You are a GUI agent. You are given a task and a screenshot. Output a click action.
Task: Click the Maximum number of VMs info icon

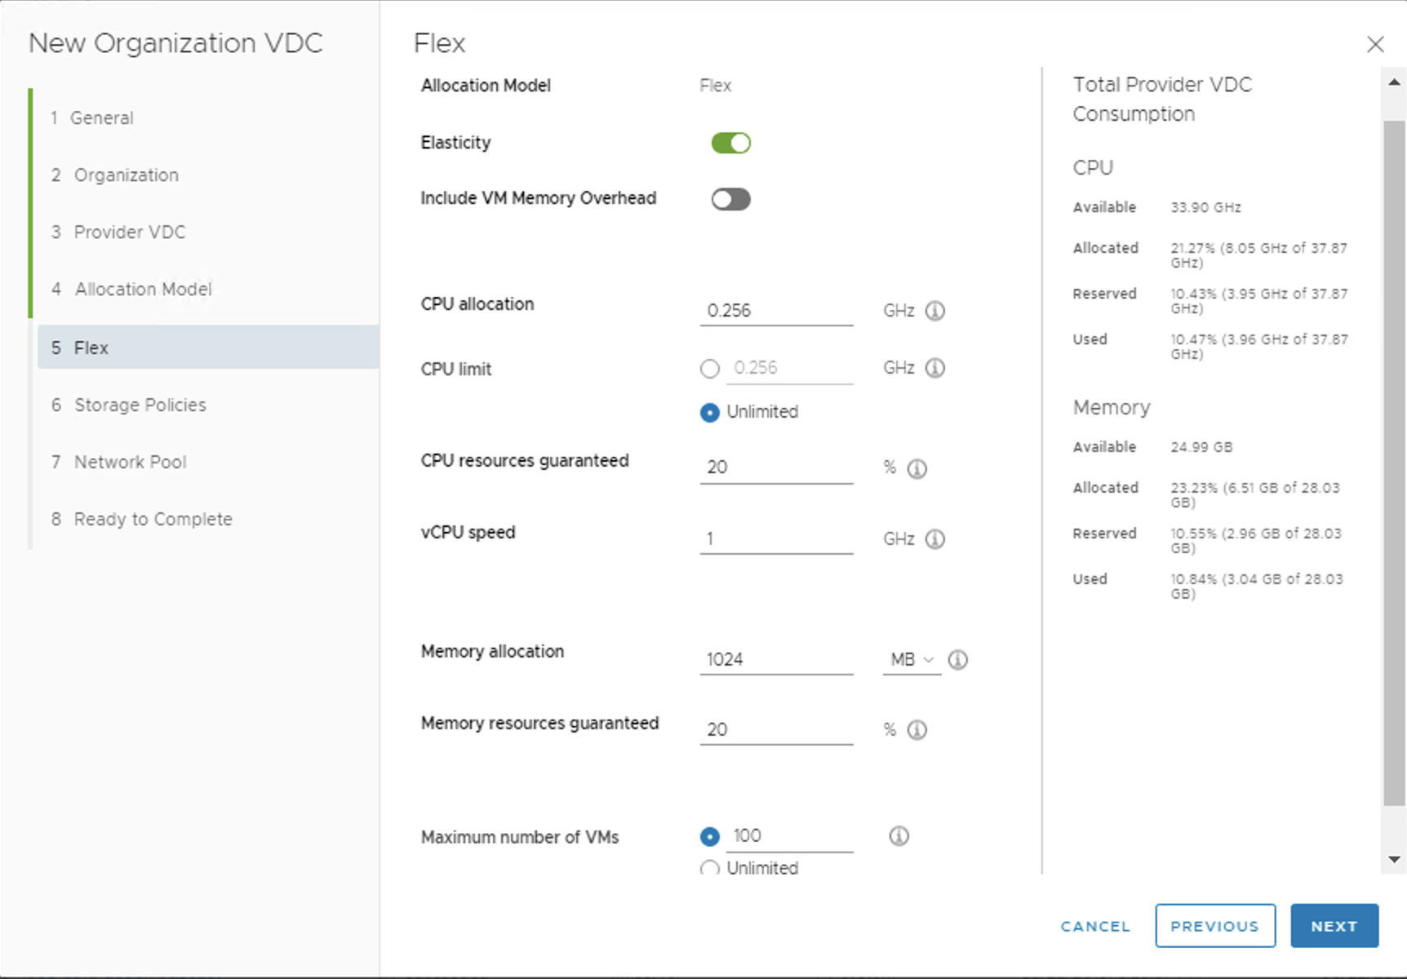(899, 836)
